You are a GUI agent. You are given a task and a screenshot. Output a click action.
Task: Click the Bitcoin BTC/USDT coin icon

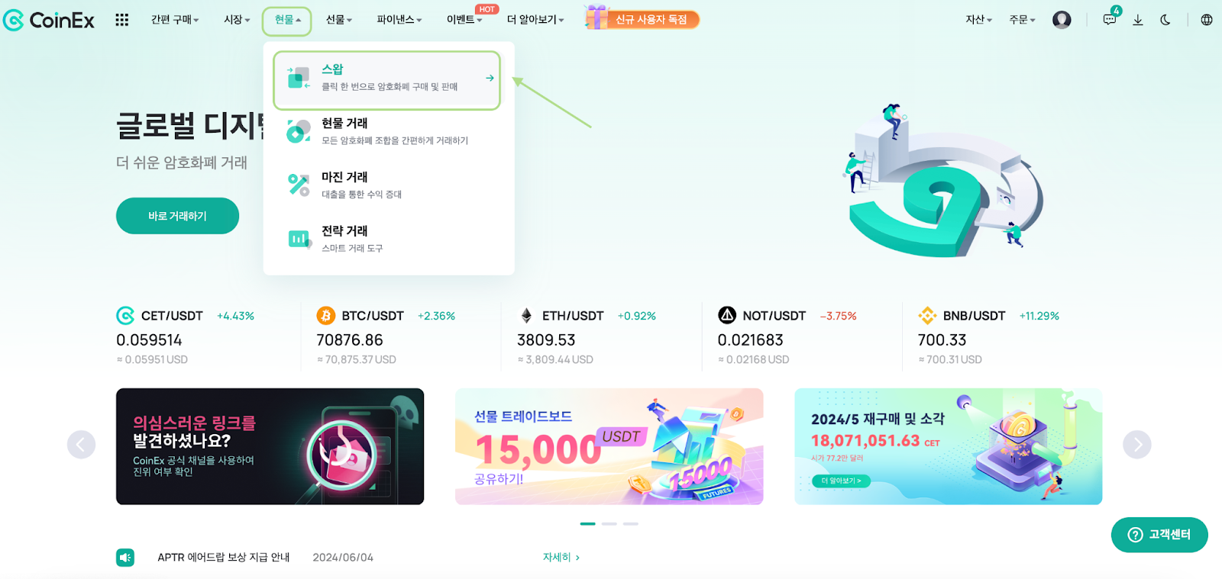(x=326, y=315)
